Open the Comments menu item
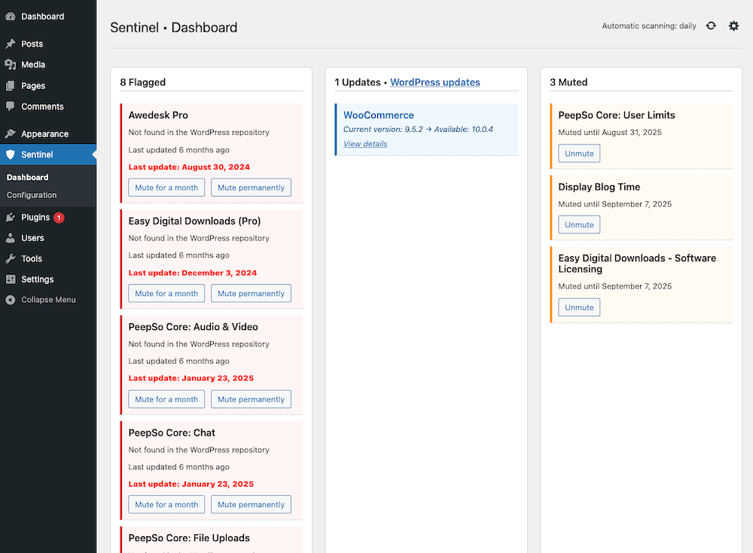Viewport: 753px width, 553px height. 42,106
